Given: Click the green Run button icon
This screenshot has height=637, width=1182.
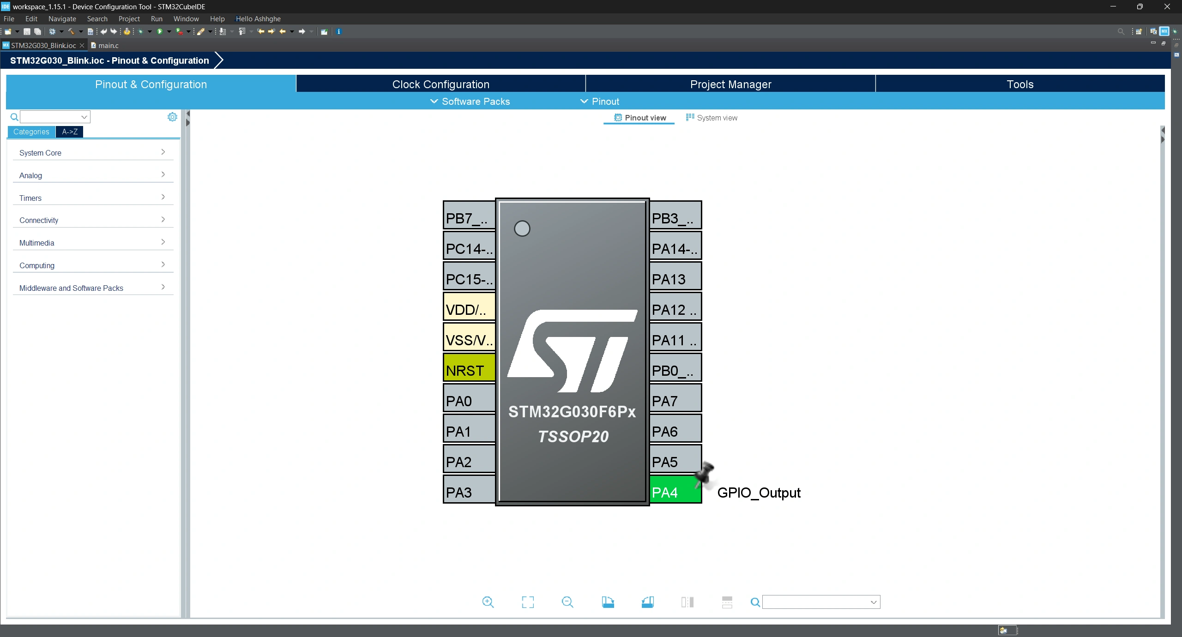Looking at the screenshot, I should pyautogui.click(x=160, y=31).
